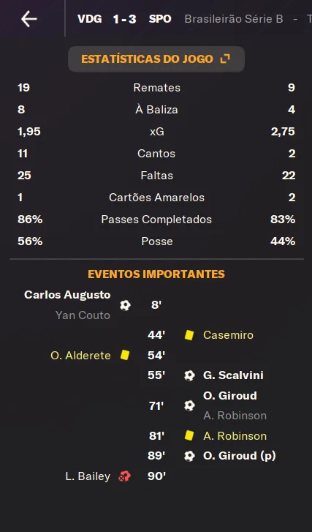Click the SPO team abbreviation
The image size is (312, 532).
click(160, 19)
